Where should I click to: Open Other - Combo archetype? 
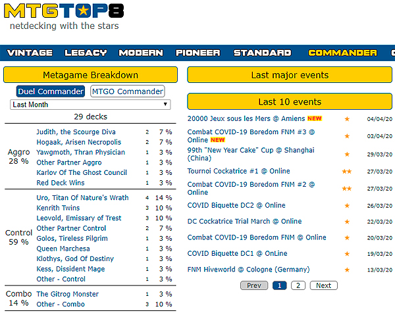[61, 304]
